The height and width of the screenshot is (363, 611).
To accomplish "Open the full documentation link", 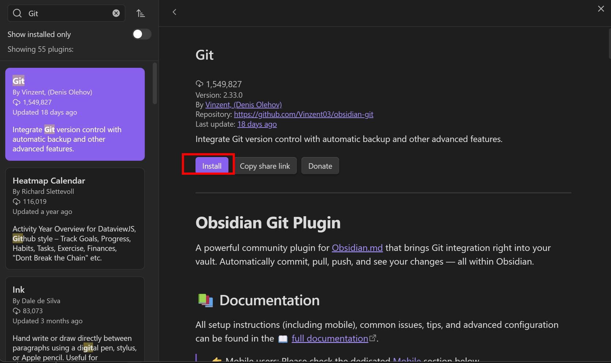I will pyautogui.click(x=330, y=339).
